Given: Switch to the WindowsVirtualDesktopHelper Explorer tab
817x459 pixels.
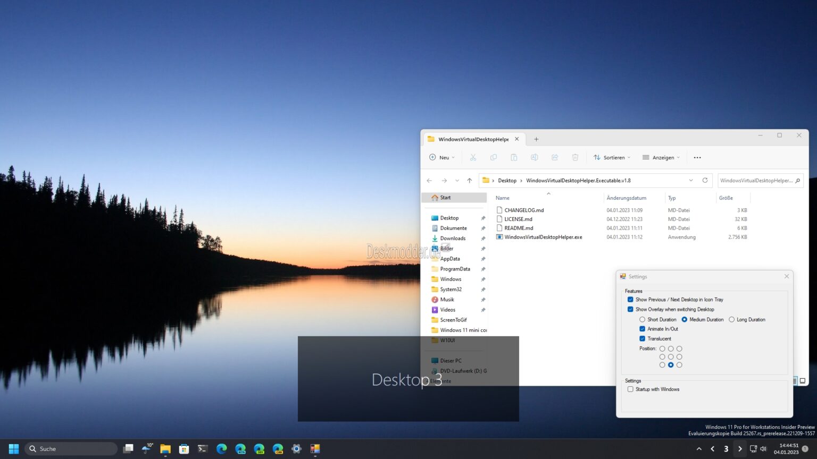Looking at the screenshot, I should click(x=471, y=139).
